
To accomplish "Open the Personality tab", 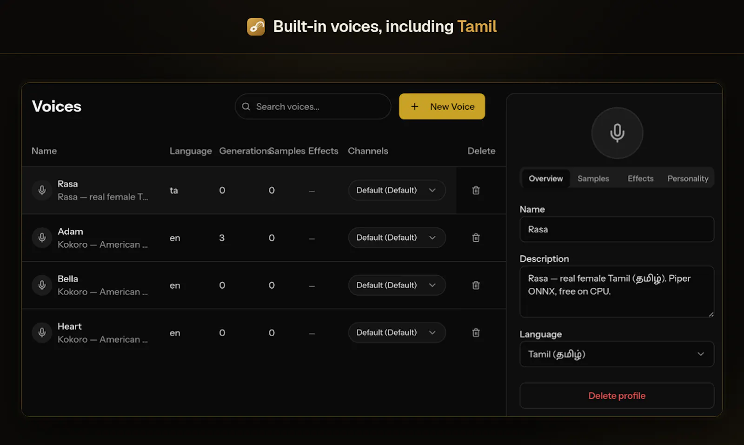I will pyautogui.click(x=688, y=179).
